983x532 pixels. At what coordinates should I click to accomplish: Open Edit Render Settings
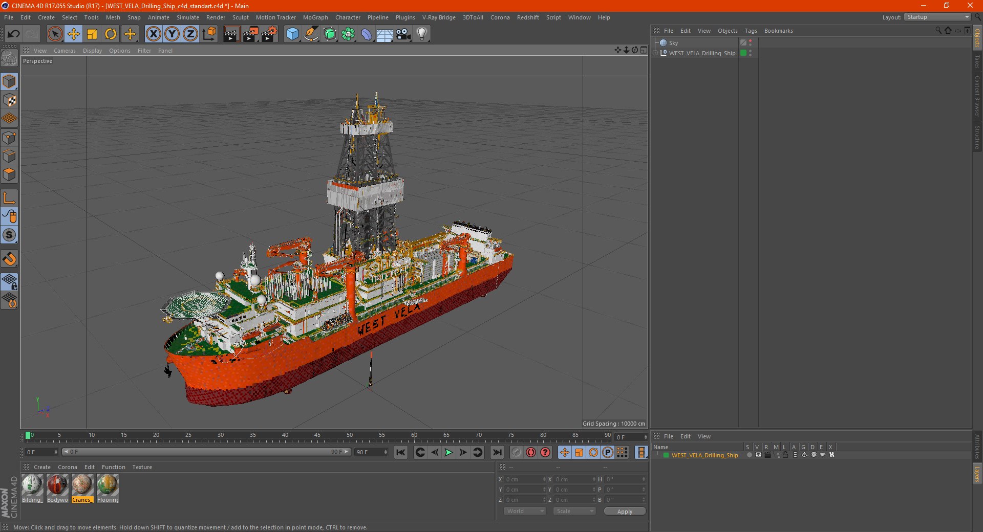tap(269, 34)
